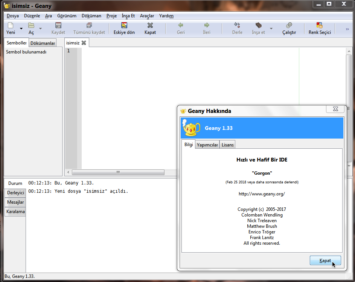355x282 pixels.
Task: Click the status bar text 'Bu, Geany 1.33.'
Action: pos(20,276)
